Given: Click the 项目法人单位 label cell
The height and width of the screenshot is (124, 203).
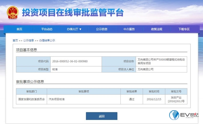Looking at the screenshot, I should pyautogui.click(x=119, y=69).
